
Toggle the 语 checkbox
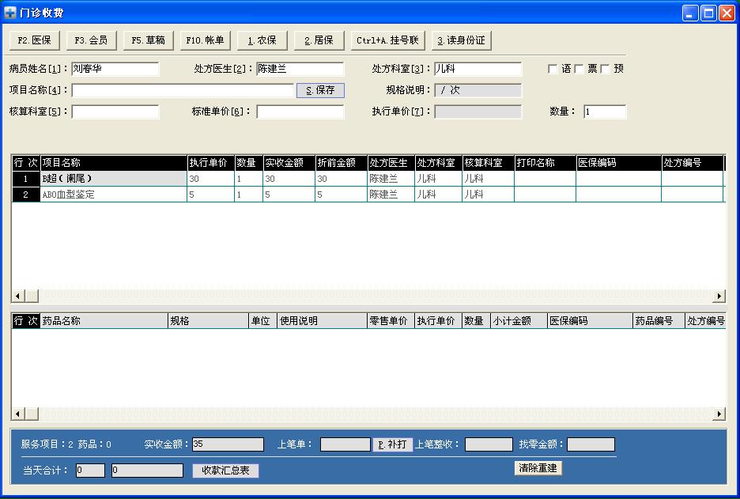(553, 70)
